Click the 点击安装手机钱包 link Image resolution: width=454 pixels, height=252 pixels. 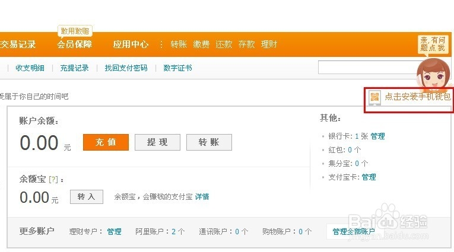click(x=418, y=97)
